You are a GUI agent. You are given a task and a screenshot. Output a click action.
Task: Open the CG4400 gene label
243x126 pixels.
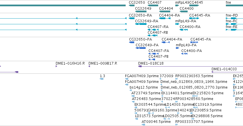tap(186, 9)
